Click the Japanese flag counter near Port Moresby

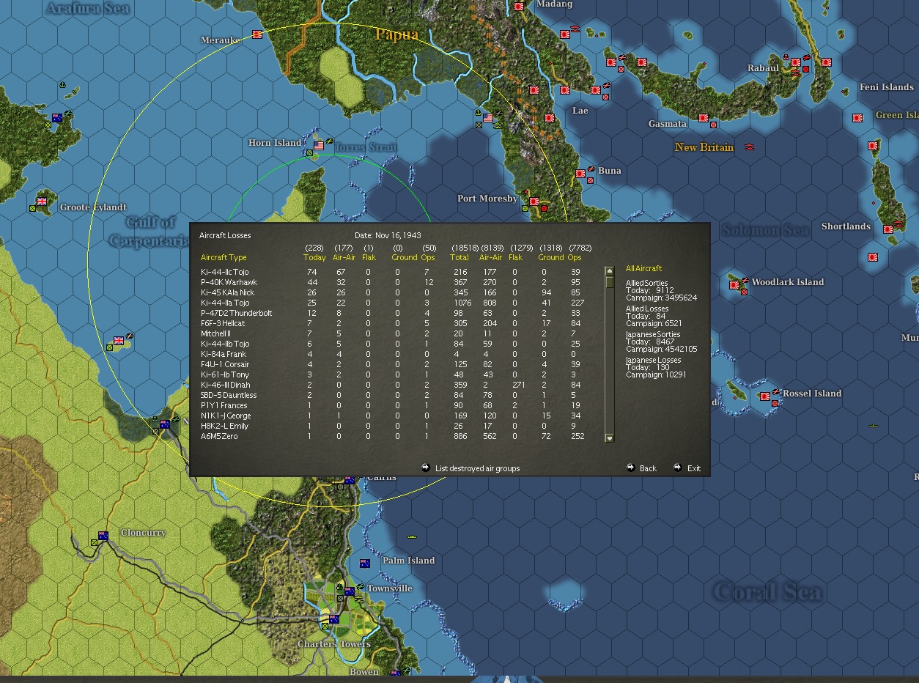point(535,202)
